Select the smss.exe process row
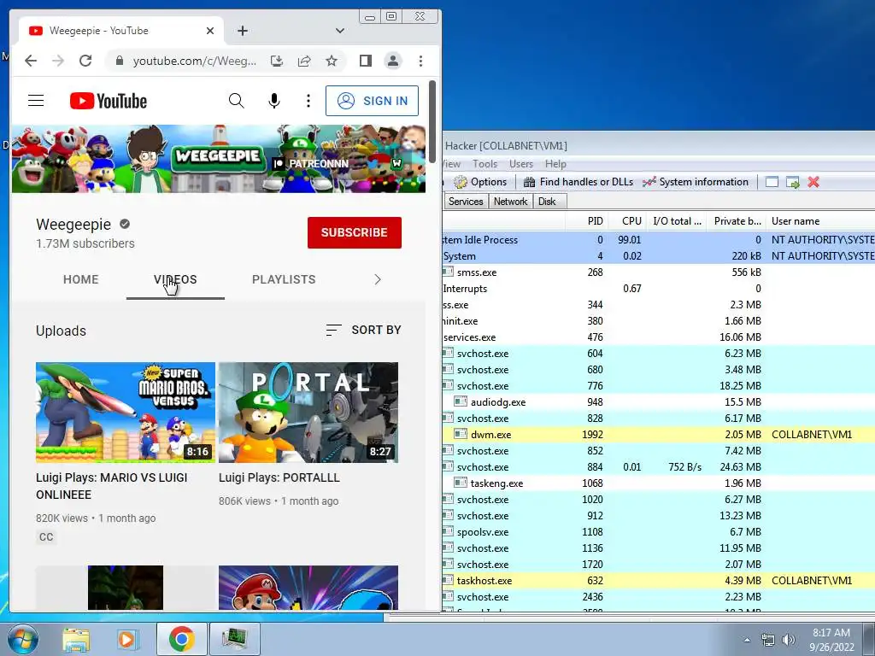Screen dimensions: 875x656 (659, 272)
